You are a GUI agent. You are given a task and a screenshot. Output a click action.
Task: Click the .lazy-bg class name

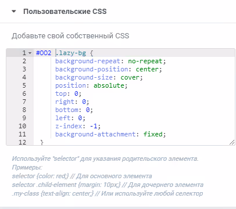click(x=71, y=53)
